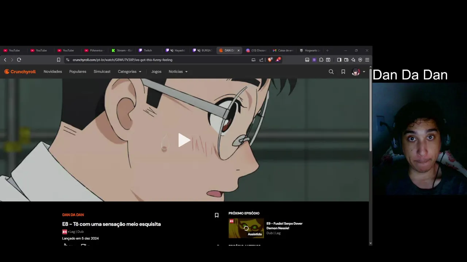Add episode E8 to watchlist bookmark
The image size is (467, 262).
pyautogui.click(x=217, y=215)
